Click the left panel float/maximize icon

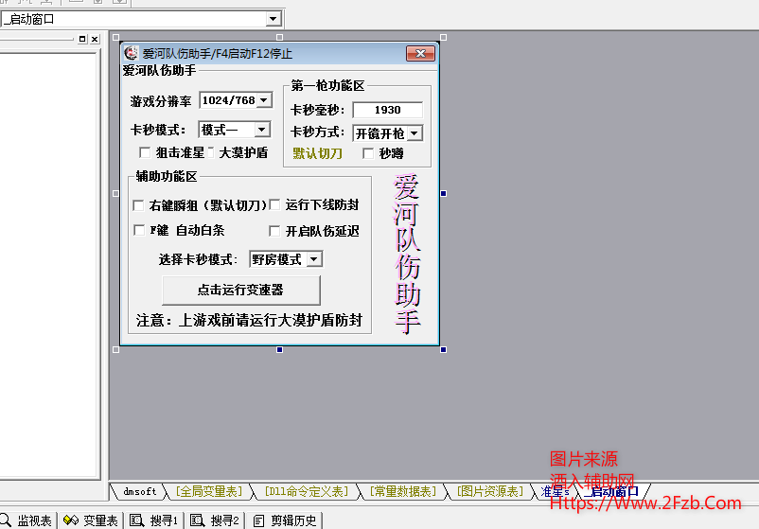point(82,39)
